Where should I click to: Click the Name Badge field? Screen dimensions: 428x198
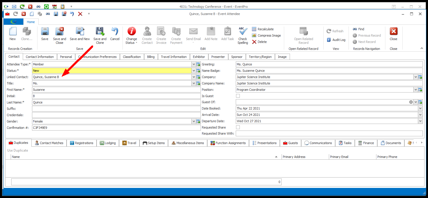(x=329, y=71)
